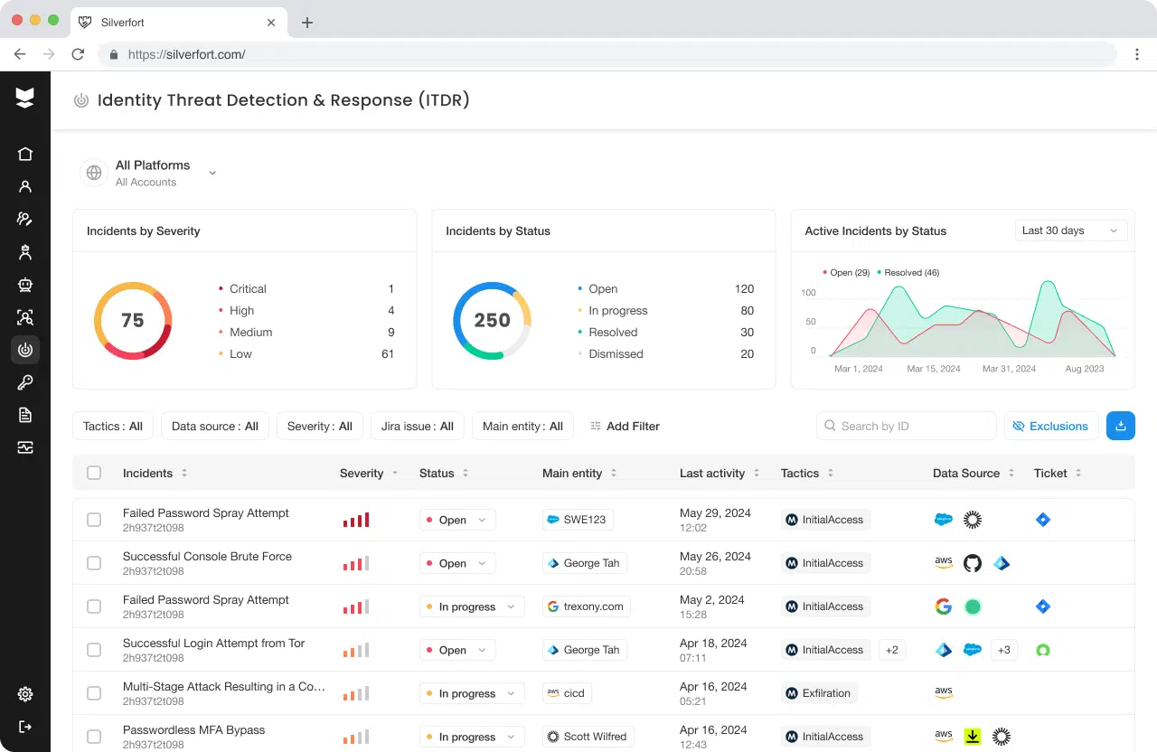The image size is (1157, 752).
Task: Open the Last 30 days range dropdown
Action: tap(1070, 230)
